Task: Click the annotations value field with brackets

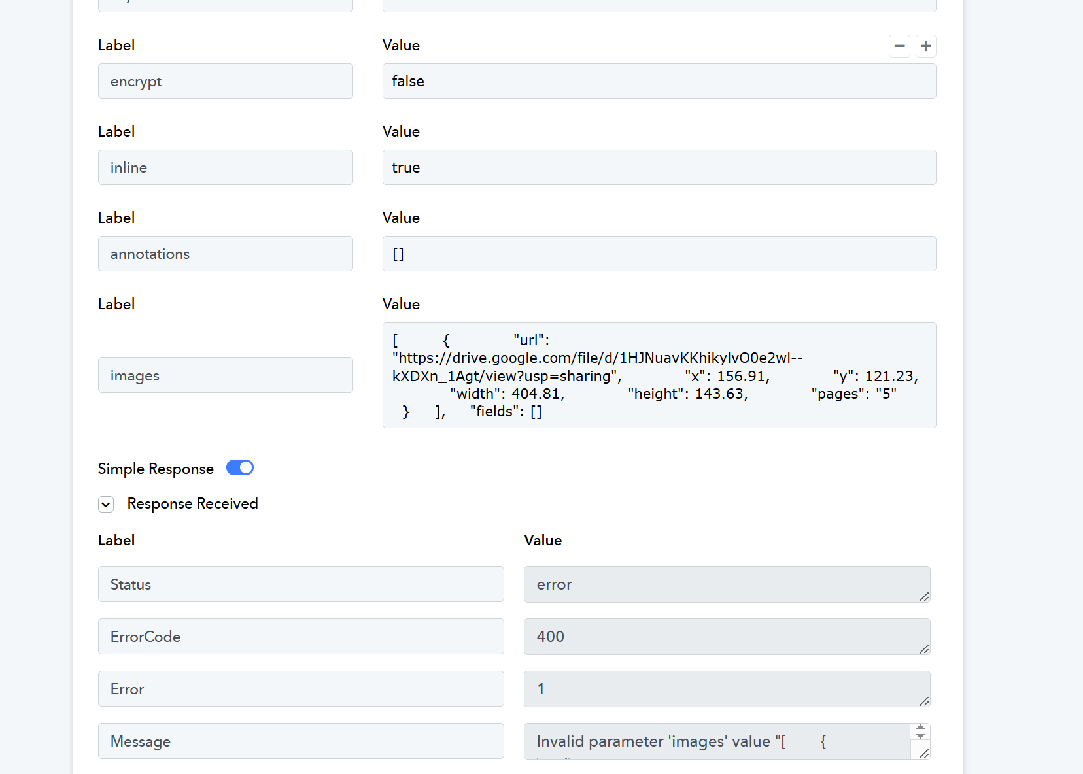Action: click(659, 254)
